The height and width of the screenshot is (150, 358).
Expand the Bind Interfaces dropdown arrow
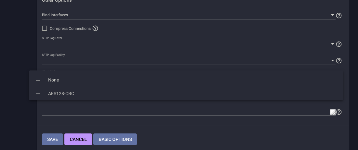click(332, 15)
